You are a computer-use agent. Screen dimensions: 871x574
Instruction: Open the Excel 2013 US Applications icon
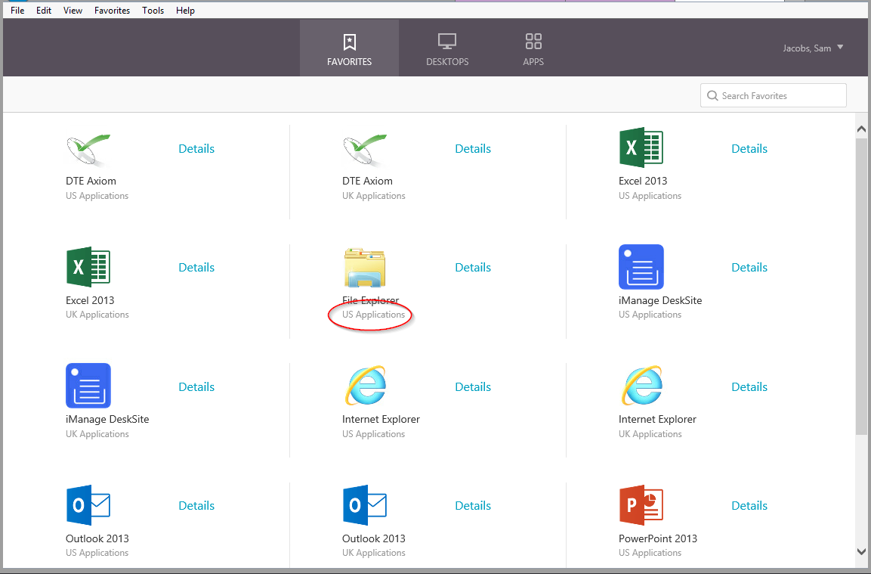(641, 147)
